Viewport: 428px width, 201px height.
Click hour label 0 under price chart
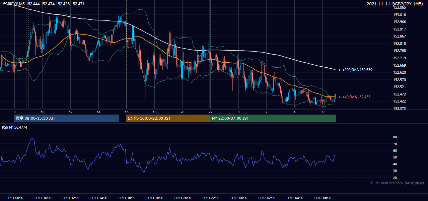(238, 112)
